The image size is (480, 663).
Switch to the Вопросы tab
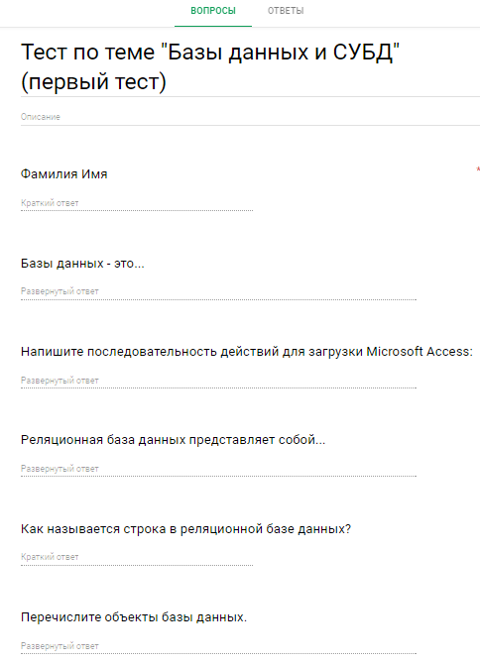pyautogui.click(x=213, y=11)
